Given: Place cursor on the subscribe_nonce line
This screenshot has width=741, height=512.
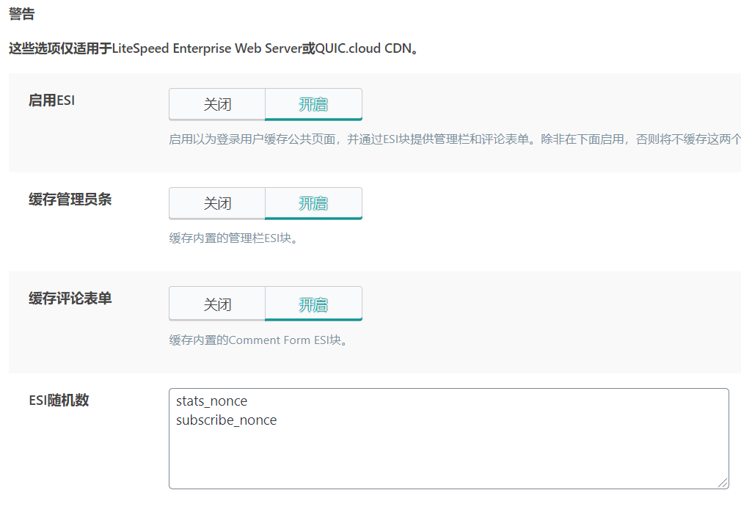Looking at the screenshot, I should pyautogui.click(x=227, y=420).
